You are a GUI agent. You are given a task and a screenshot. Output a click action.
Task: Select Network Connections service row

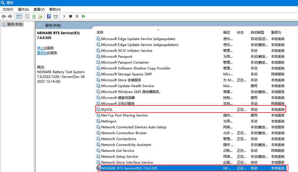pos(190,139)
